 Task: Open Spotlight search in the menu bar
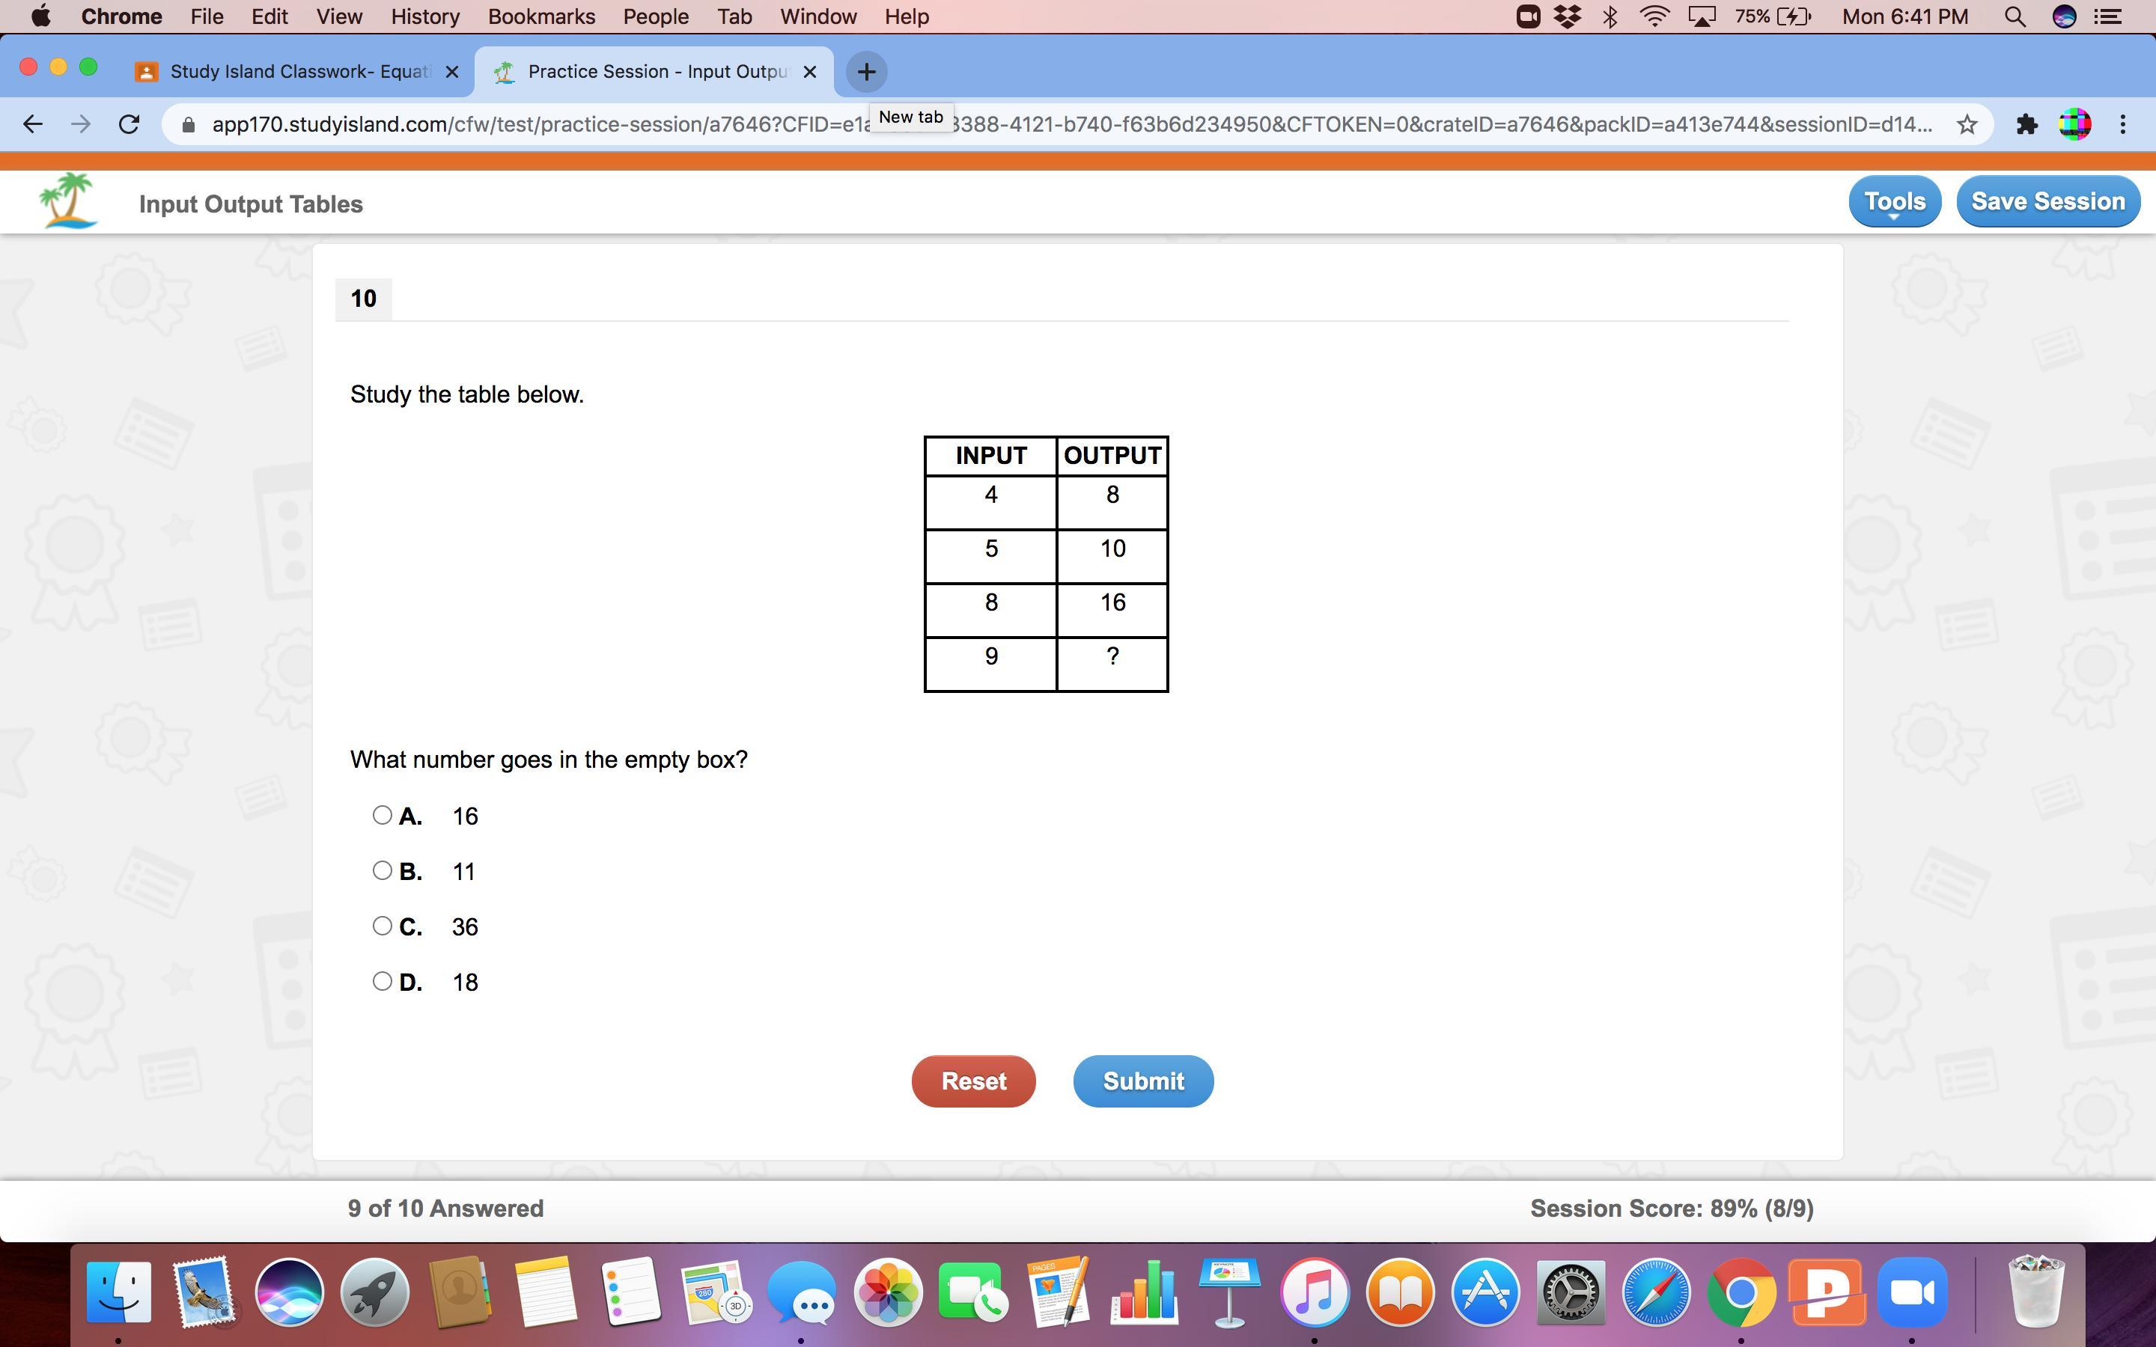point(2015,17)
